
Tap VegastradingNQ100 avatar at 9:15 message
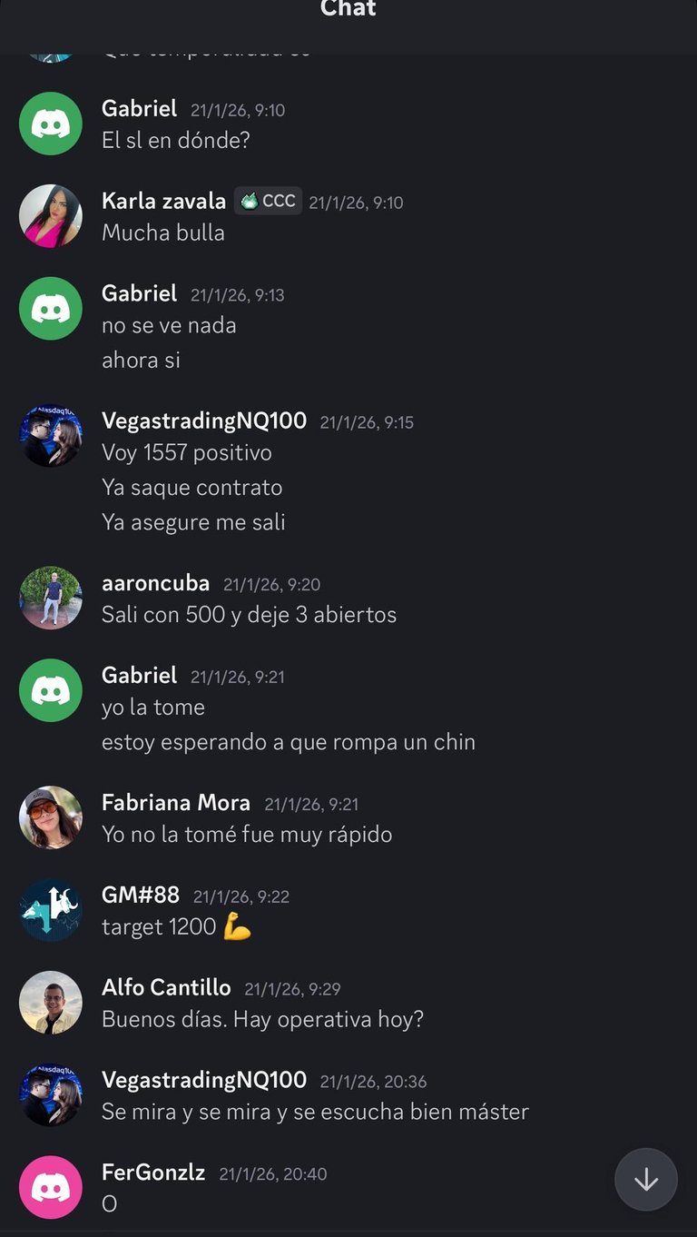[51, 436]
